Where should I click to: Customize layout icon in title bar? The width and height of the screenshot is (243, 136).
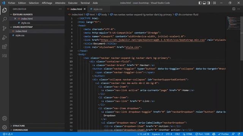pyautogui.click(x=214, y=3)
